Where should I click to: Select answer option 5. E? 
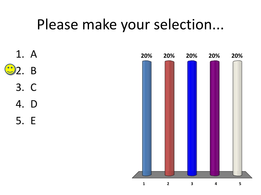pyautogui.click(x=26, y=121)
